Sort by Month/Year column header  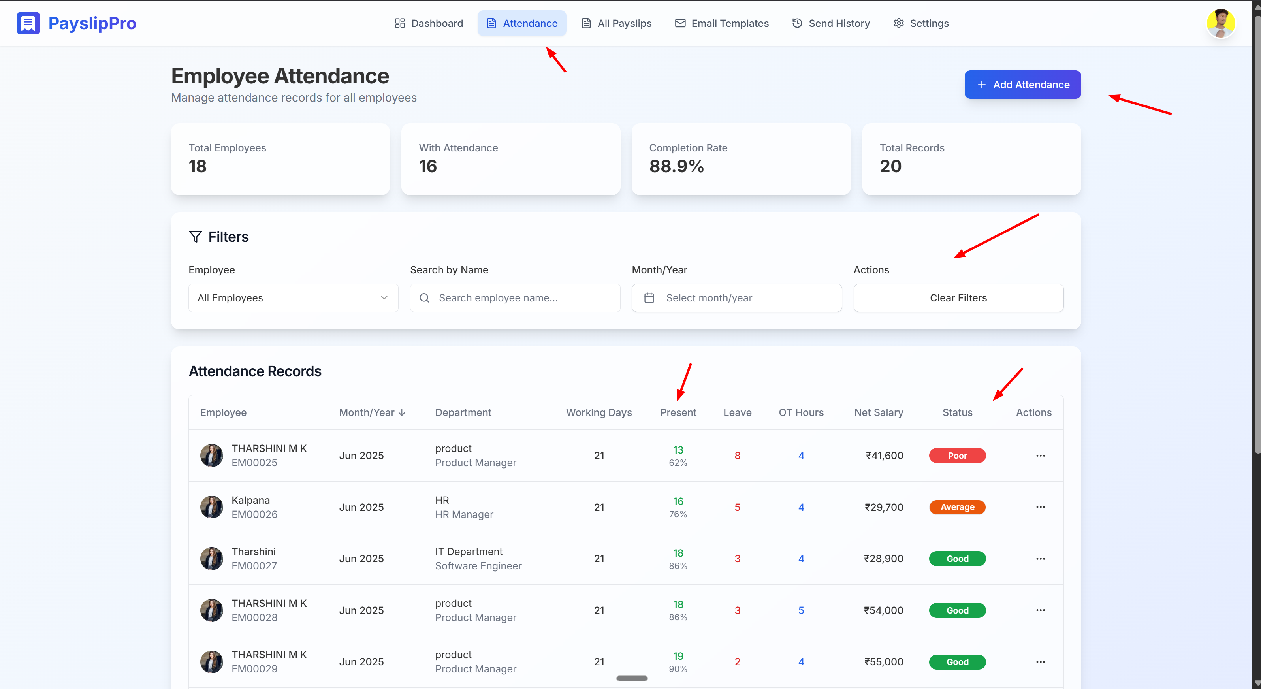(x=372, y=412)
